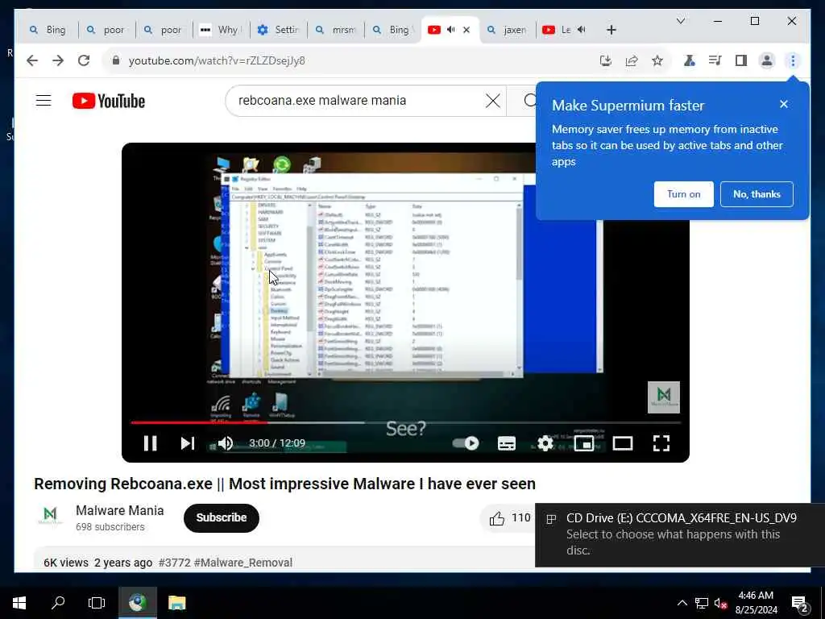The height and width of the screenshot is (619, 825).
Task: Switch to the jaxen search tab
Action: coord(508,30)
